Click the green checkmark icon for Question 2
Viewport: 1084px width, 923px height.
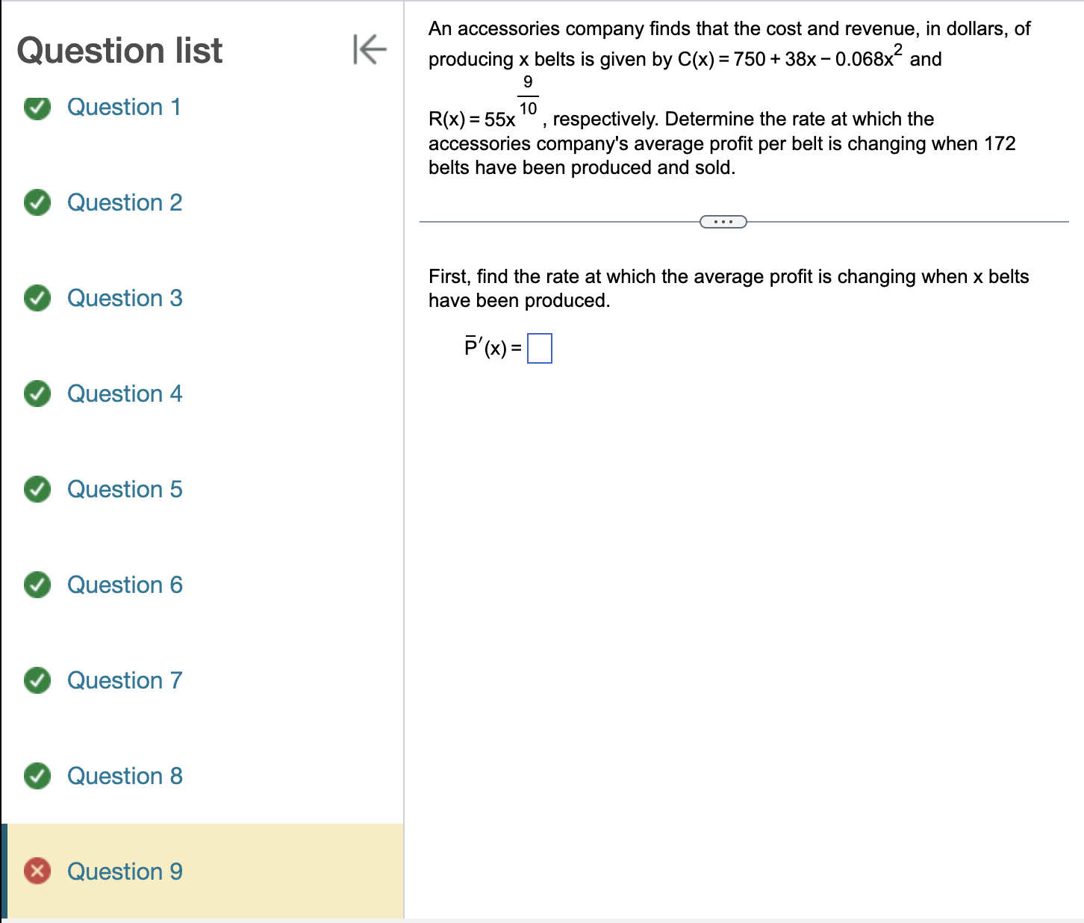click(x=37, y=203)
